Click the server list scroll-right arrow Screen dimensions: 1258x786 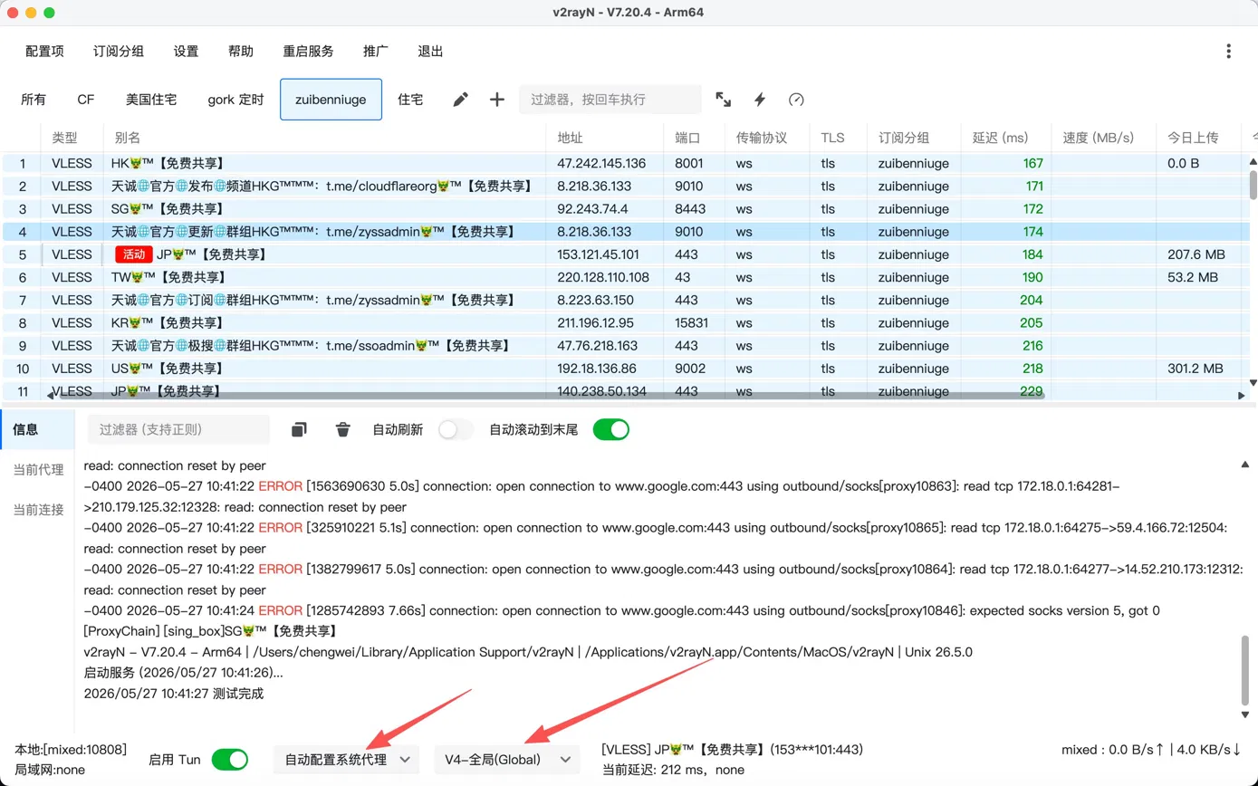(x=1241, y=395)
